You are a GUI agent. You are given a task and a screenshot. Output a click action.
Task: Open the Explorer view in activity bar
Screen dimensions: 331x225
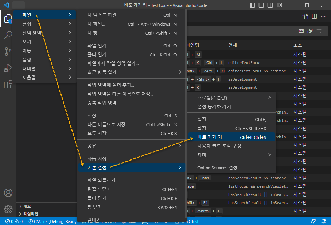(x=8, y=19)
